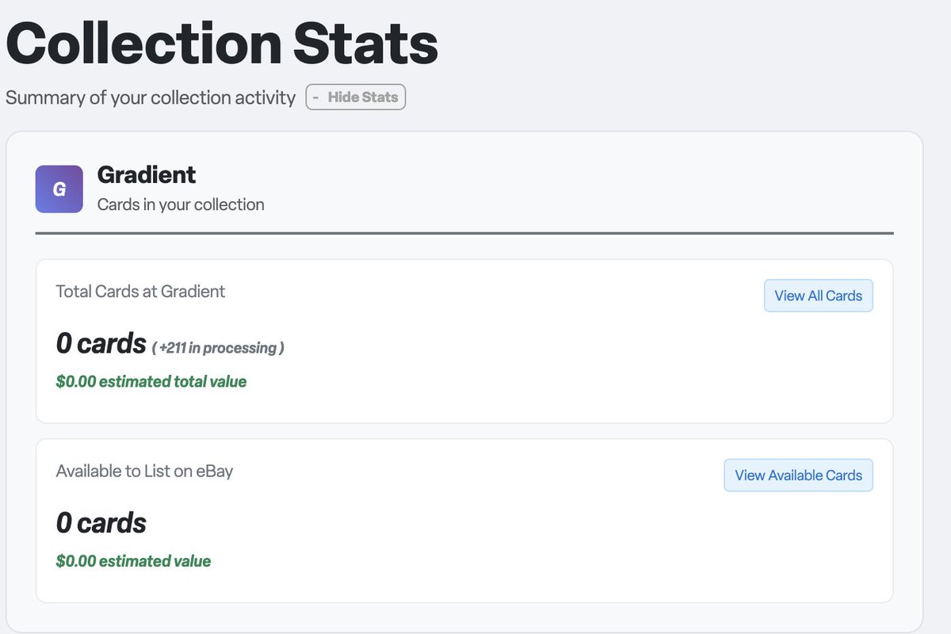Click the Gradient section title

147,174
